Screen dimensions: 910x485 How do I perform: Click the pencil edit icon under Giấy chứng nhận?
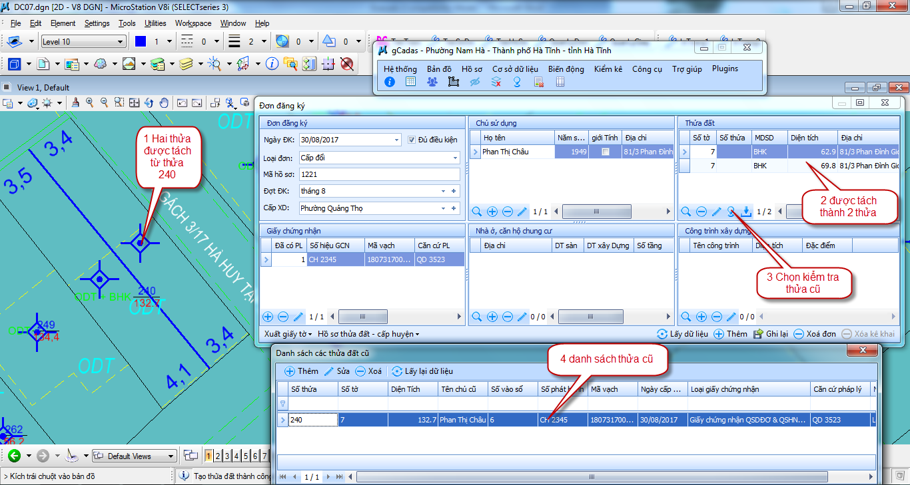click(298, 317)
